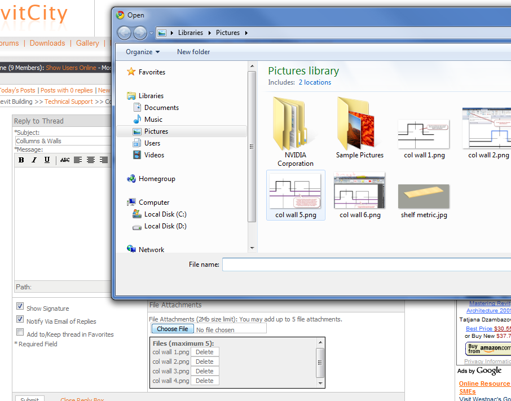
Task: Open Music library in navigation pane
Action: pyautogui.click(x=148, y=119)
